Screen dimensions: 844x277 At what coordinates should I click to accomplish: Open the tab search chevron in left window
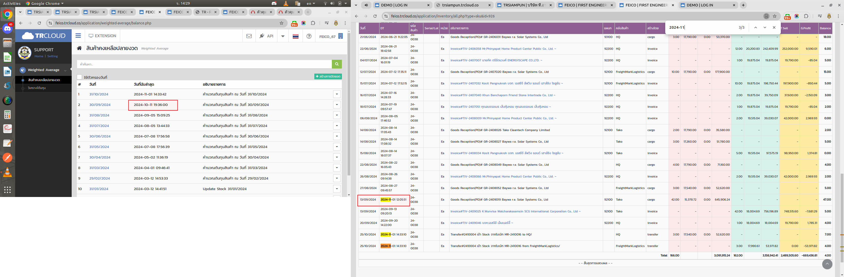[x=20, y=12]
